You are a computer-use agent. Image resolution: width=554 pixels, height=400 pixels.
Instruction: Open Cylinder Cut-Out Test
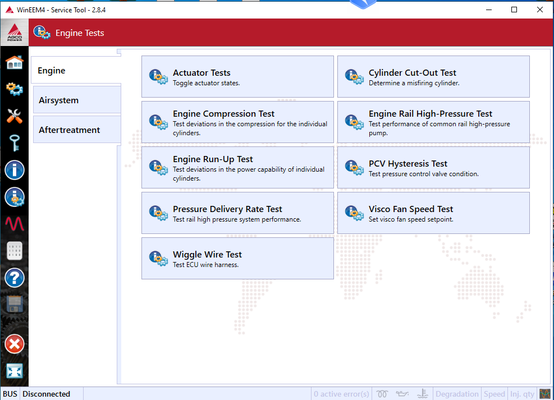433,77
